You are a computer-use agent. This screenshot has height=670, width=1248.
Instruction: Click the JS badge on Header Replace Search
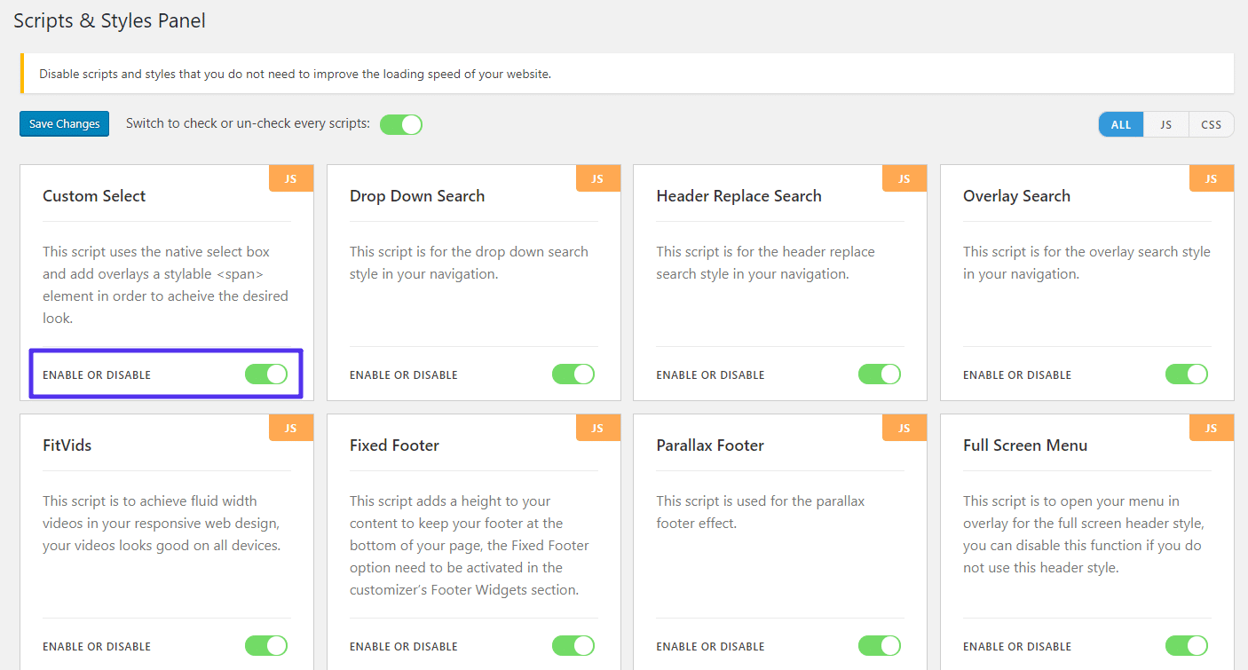tap(904, 177)
